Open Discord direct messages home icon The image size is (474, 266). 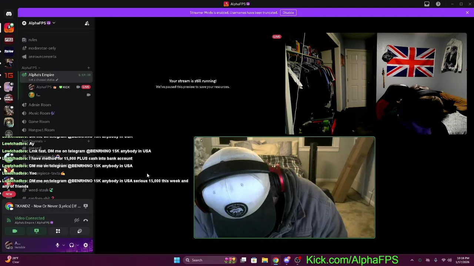tap(9, 14)
